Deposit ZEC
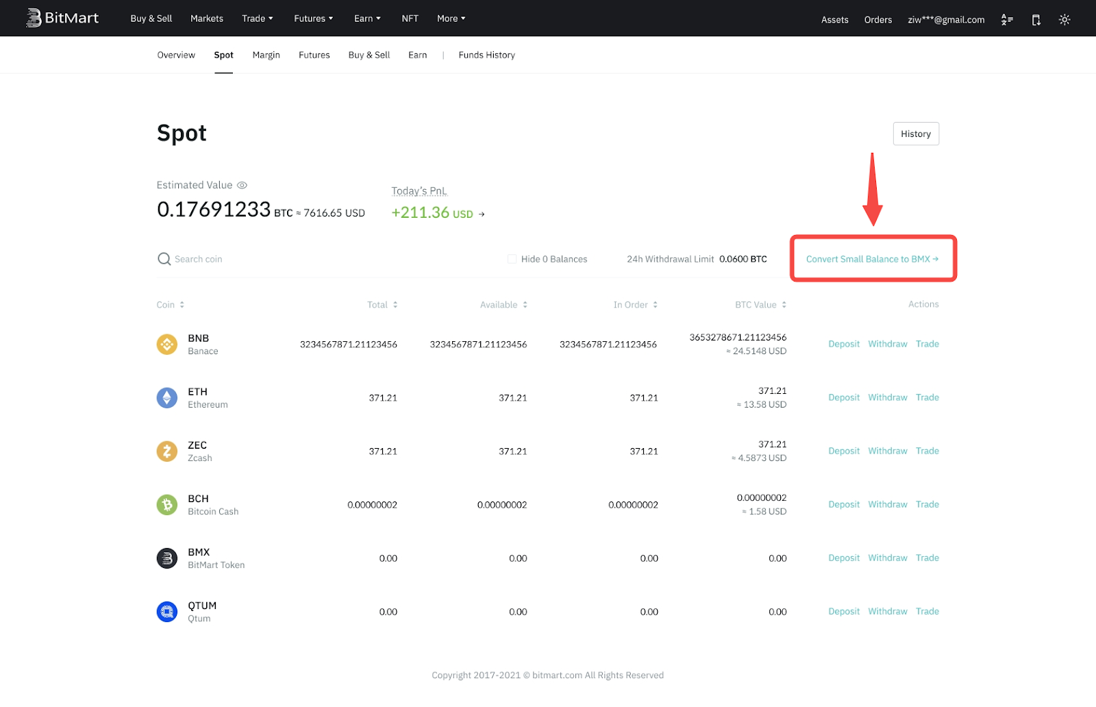Image resolution: width=1096 pixels, height=707 pixels. click(844, 451)
